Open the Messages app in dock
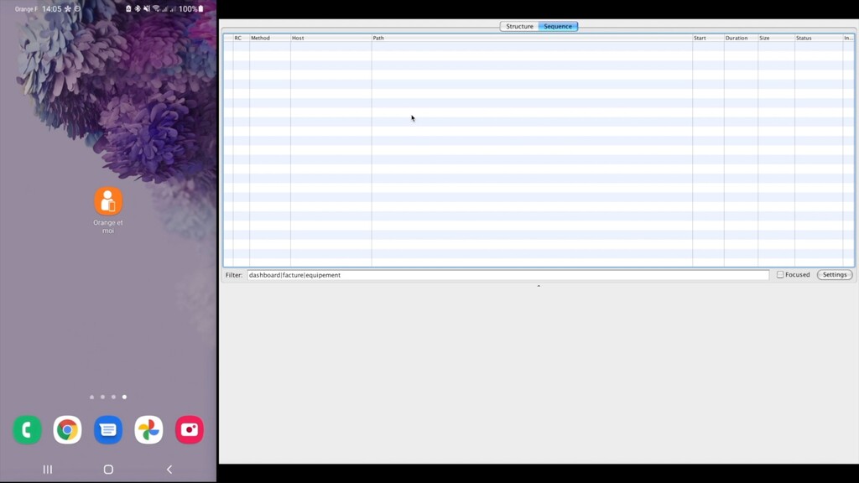 (x=108, y=429)
